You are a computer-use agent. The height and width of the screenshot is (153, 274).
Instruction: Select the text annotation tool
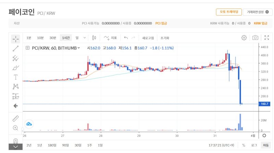(x=15, y=77)
